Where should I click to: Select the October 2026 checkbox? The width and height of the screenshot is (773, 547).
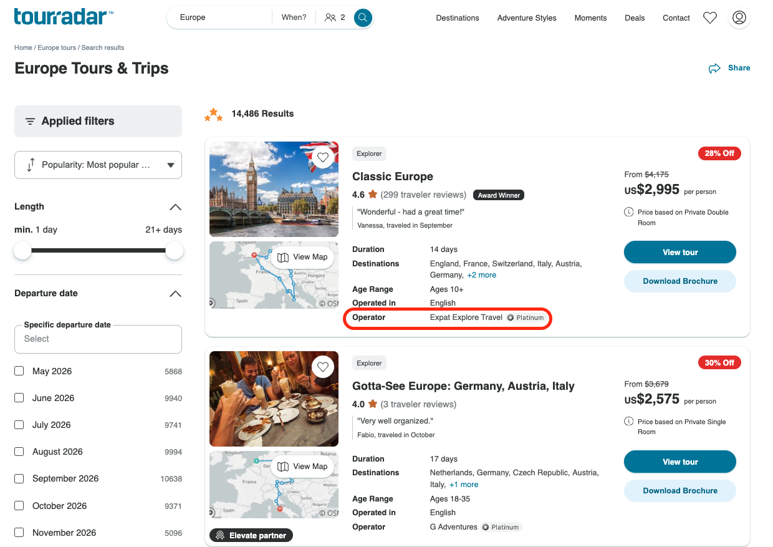click(x=19, y=506)
